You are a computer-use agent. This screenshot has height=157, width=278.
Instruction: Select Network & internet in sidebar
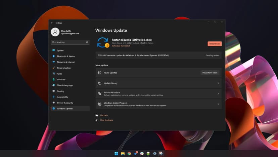coord(65,62)
